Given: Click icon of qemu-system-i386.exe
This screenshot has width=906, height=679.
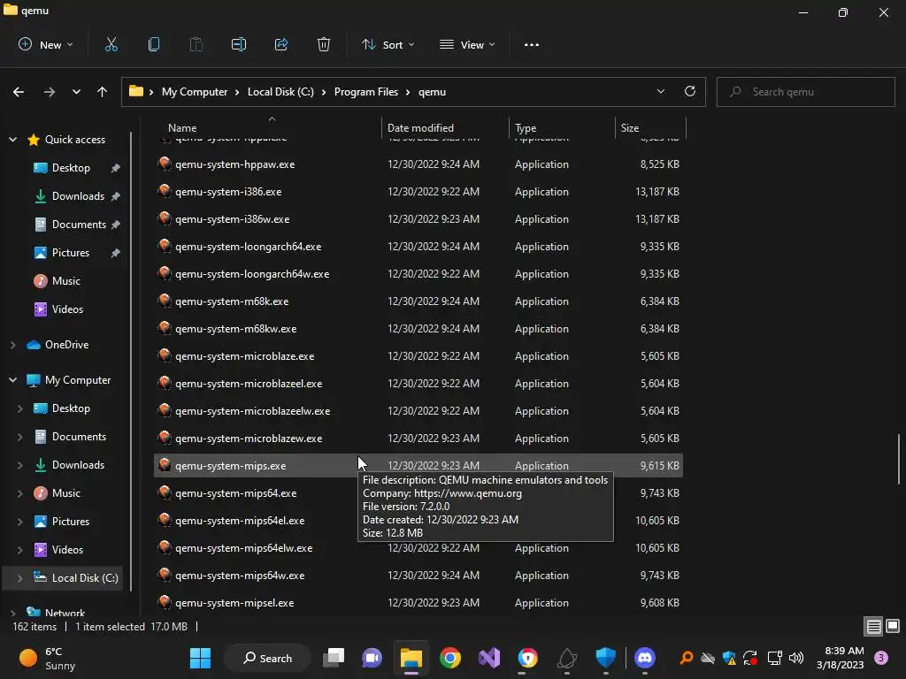Looking at the screenshot, I should coord(165,191).
